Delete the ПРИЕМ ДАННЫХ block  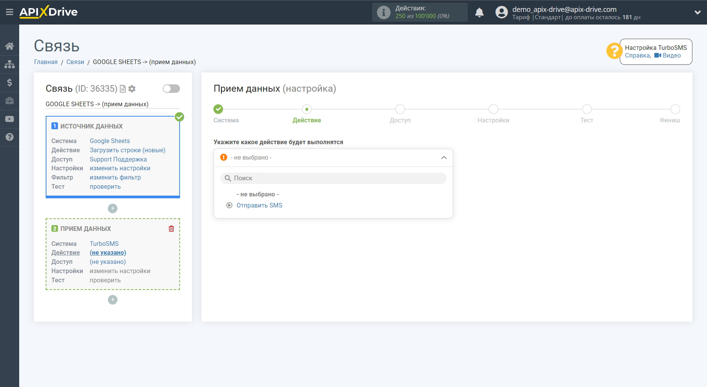[x=171, y=229]
